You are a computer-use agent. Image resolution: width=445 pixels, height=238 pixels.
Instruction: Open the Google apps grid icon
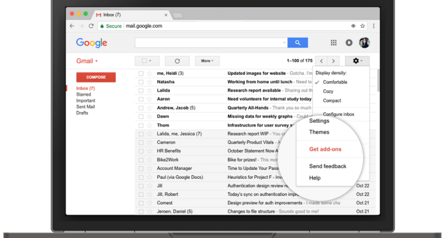[x=334, y=43]
